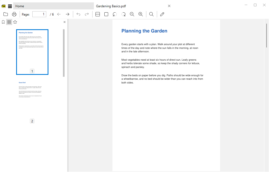Print the document with the printer icon
The height and width of the screenshot is (172, 269).
(14, 14)
